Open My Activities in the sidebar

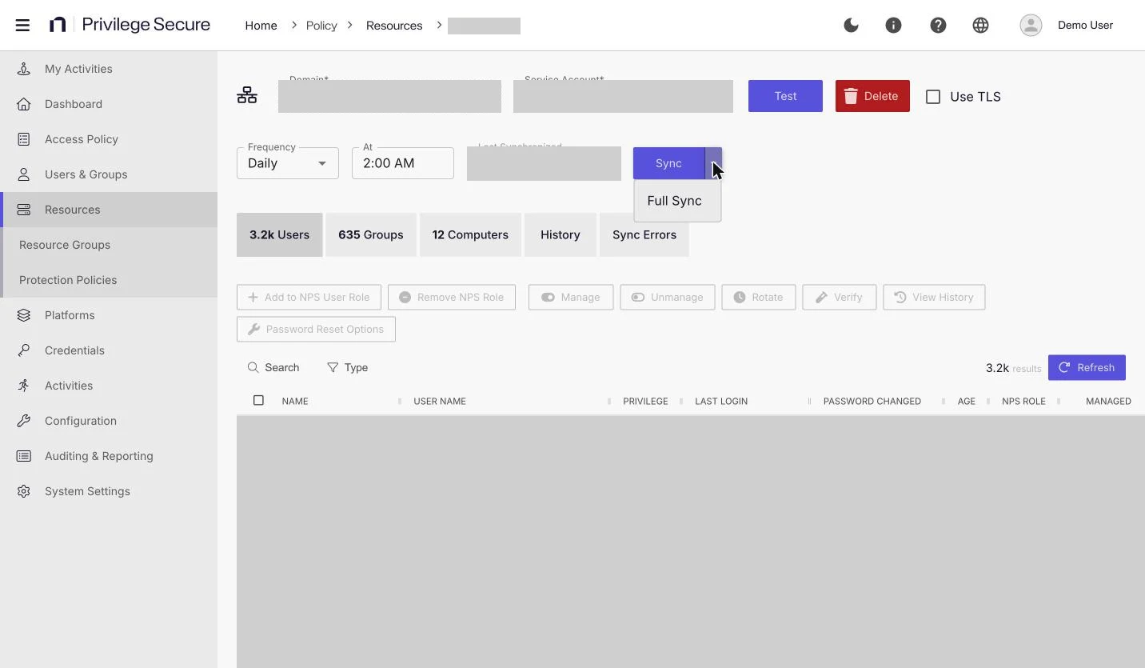pyautogui.click(x=109, y=69)
